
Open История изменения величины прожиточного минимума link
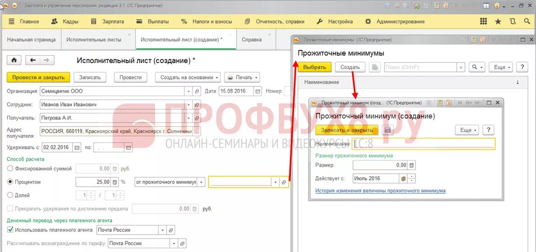pyautogui.click(x=381, y=191)
